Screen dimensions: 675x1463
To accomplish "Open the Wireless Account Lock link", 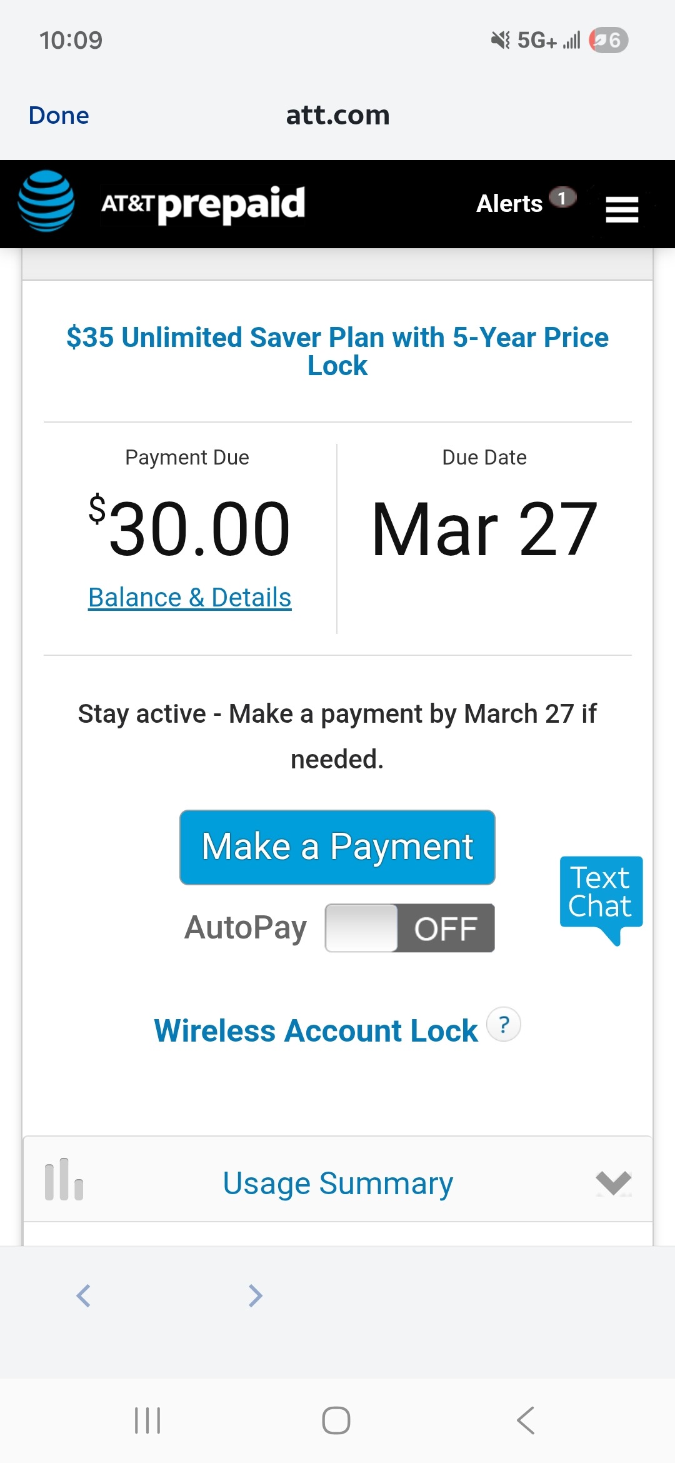I will point(316,1031).
